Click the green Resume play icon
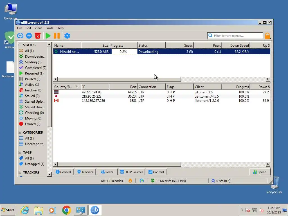Viewport: 288px width, 216px height. coord(48,36)
